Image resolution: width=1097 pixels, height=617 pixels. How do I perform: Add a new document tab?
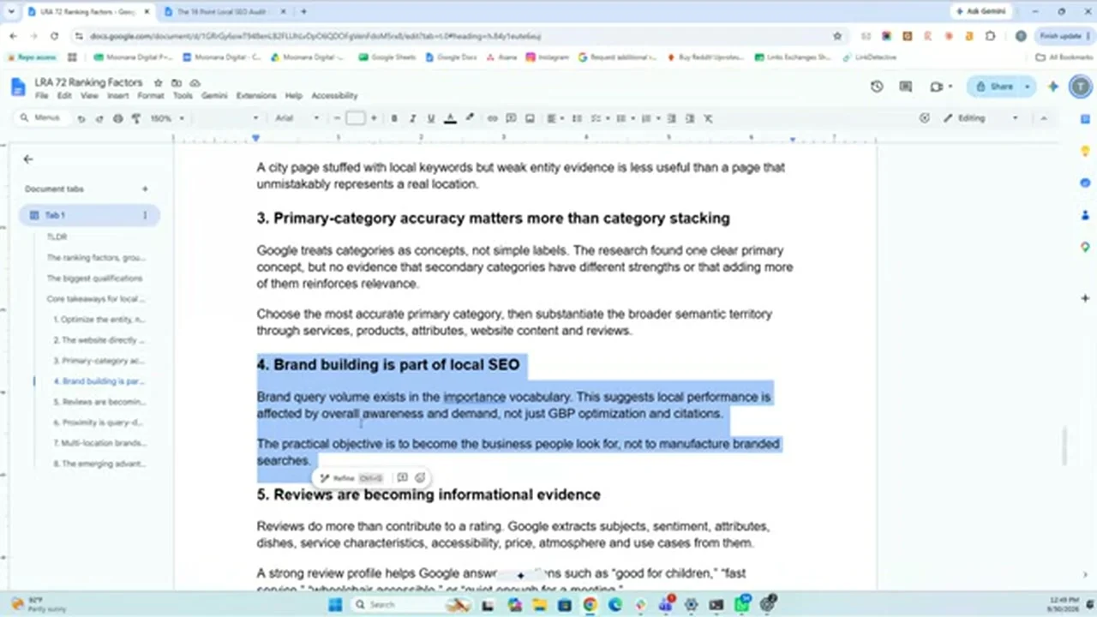145,189
